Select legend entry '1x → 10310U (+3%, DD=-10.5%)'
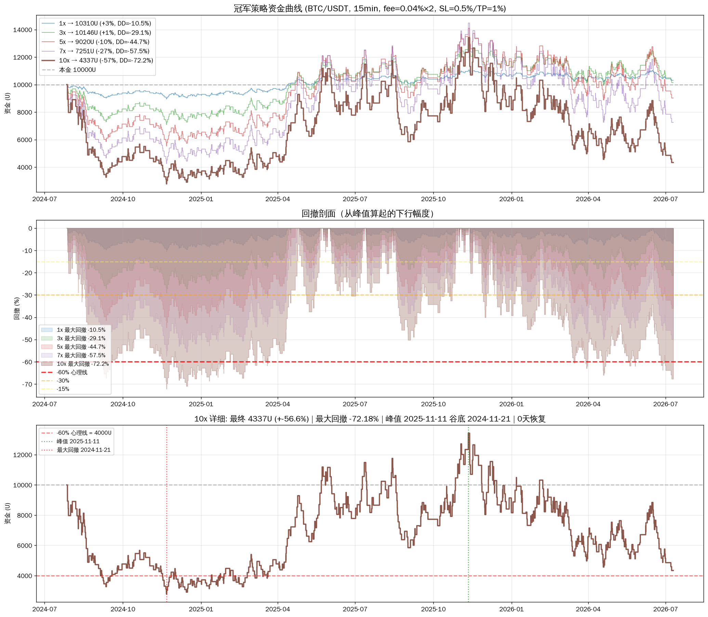 [x=105, y=24]
